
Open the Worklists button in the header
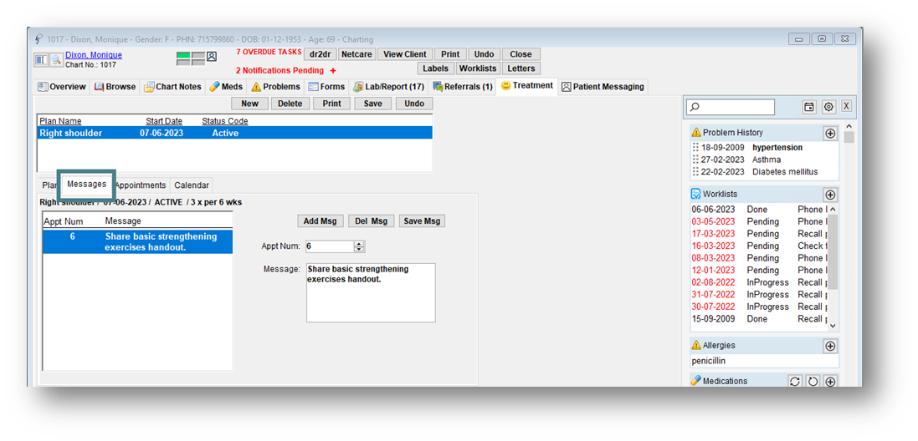coord(478,68)
